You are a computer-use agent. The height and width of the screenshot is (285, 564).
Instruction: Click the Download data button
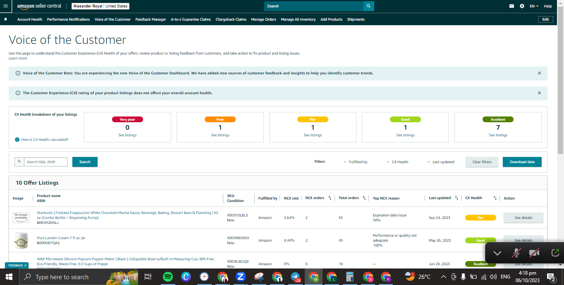click(522, 162)
